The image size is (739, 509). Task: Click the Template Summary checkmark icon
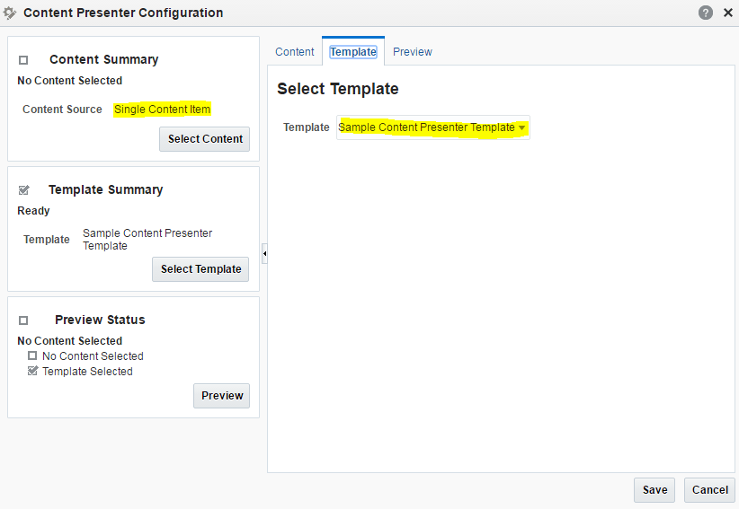click(x=23, y=190)
